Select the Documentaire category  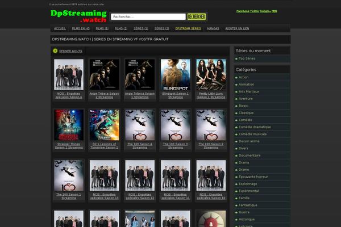[249, 155]
